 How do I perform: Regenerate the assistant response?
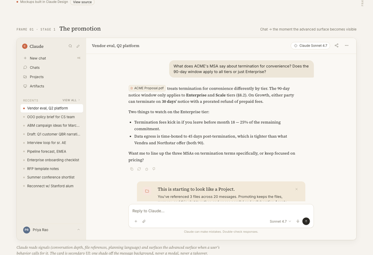139,169
